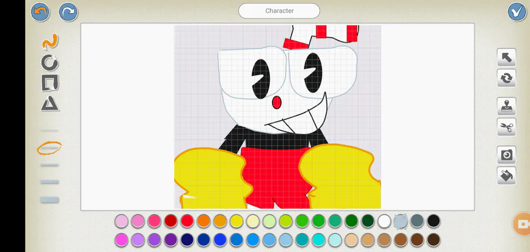530x252 pixels.
Task: Pick the black color swatch
Action: [433, 221]
